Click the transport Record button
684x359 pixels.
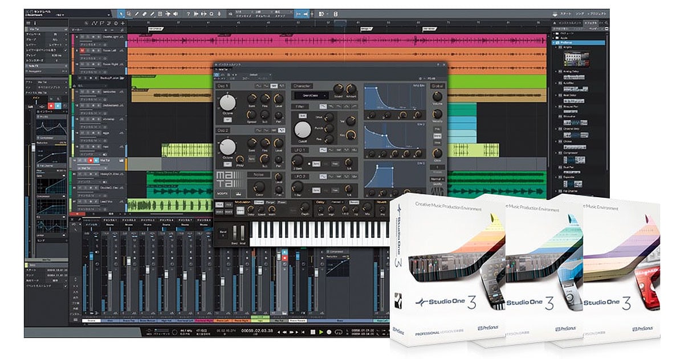click(x=329, y=331)
